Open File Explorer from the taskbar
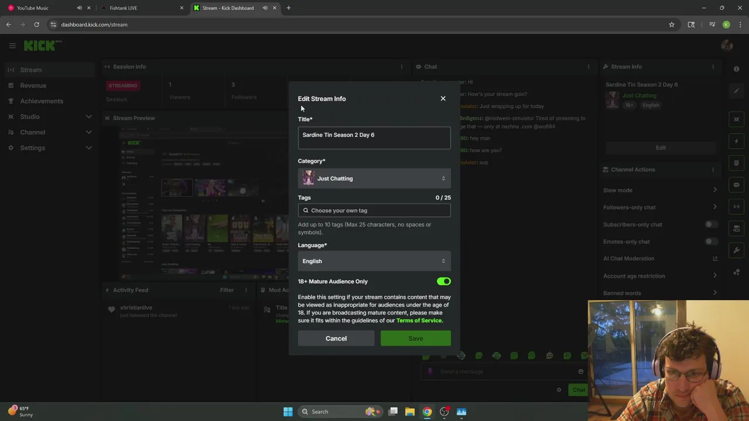Screen dimensions: 749x421 (x=410, y=412)
